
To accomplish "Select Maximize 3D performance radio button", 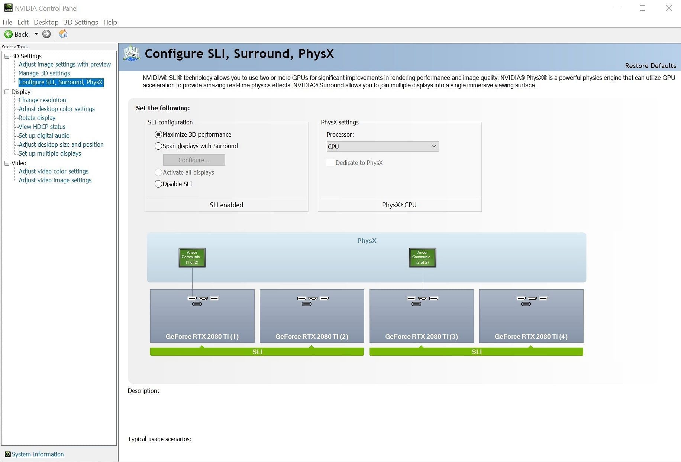I will point(158,134).
